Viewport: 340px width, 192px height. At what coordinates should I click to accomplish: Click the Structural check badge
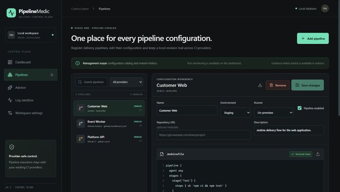point(301,154)
